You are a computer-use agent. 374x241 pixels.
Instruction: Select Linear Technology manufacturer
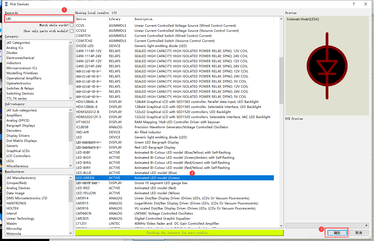[x=20, y=219]
